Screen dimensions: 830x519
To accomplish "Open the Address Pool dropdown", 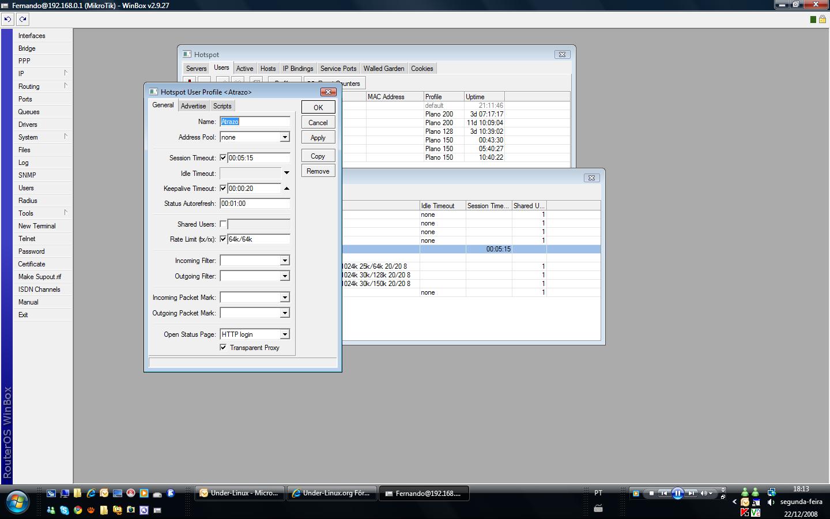I will pos(284,137).
